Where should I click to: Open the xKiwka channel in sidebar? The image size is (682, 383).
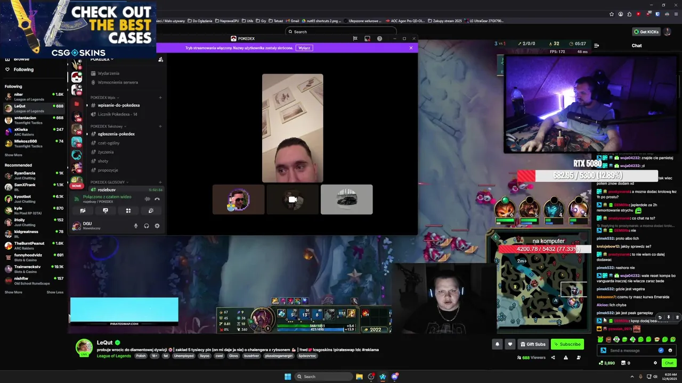pos(34,132)
